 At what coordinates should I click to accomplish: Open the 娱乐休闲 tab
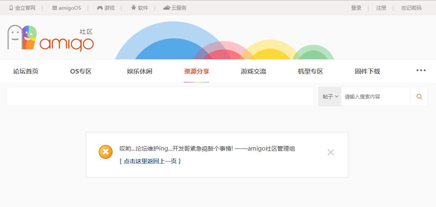[x=140, y=72]
